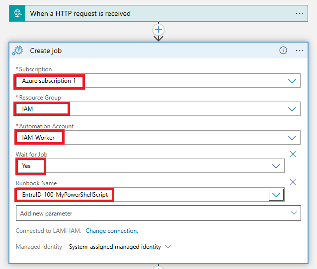Click the Yes value in Wait for Job
Viewport: 317px width, 269px height.
click(x=26, y=166)
